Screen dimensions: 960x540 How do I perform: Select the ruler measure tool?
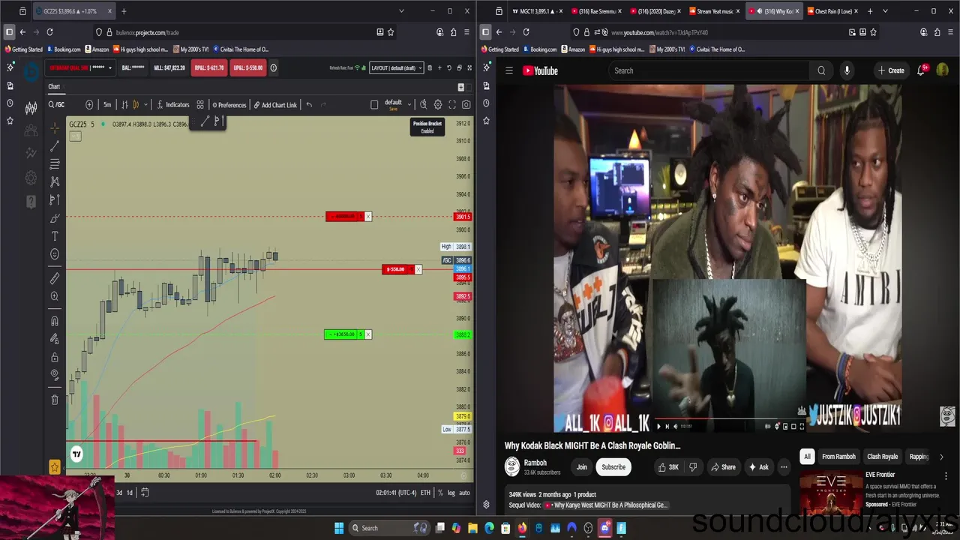[x=55, y=278]
